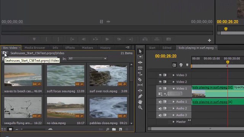Toggle Sync Lock for Video 3
Screen dimensions: 244x137
(x=165, y=75)
